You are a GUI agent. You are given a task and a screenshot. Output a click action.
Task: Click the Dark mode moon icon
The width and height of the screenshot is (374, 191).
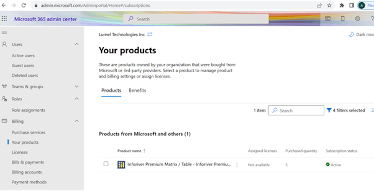[351, 34]
